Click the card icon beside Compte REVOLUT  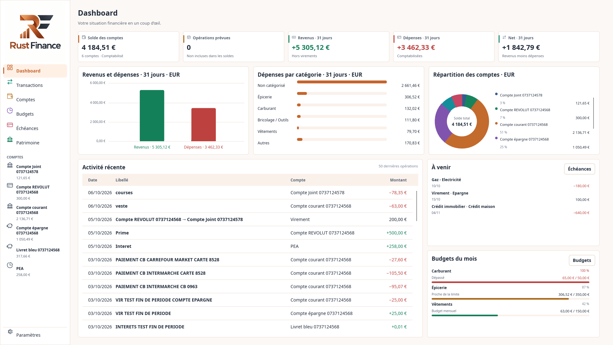(10, 185)
